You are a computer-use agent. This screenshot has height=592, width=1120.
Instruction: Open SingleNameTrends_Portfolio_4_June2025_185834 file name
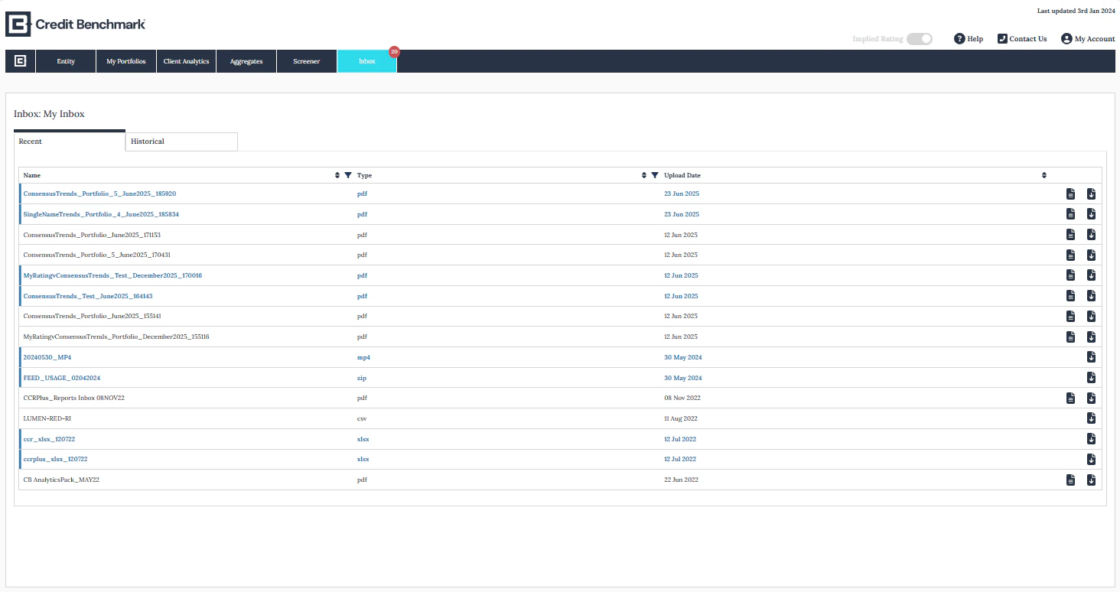pyautogui.click(x=101, y=214)
